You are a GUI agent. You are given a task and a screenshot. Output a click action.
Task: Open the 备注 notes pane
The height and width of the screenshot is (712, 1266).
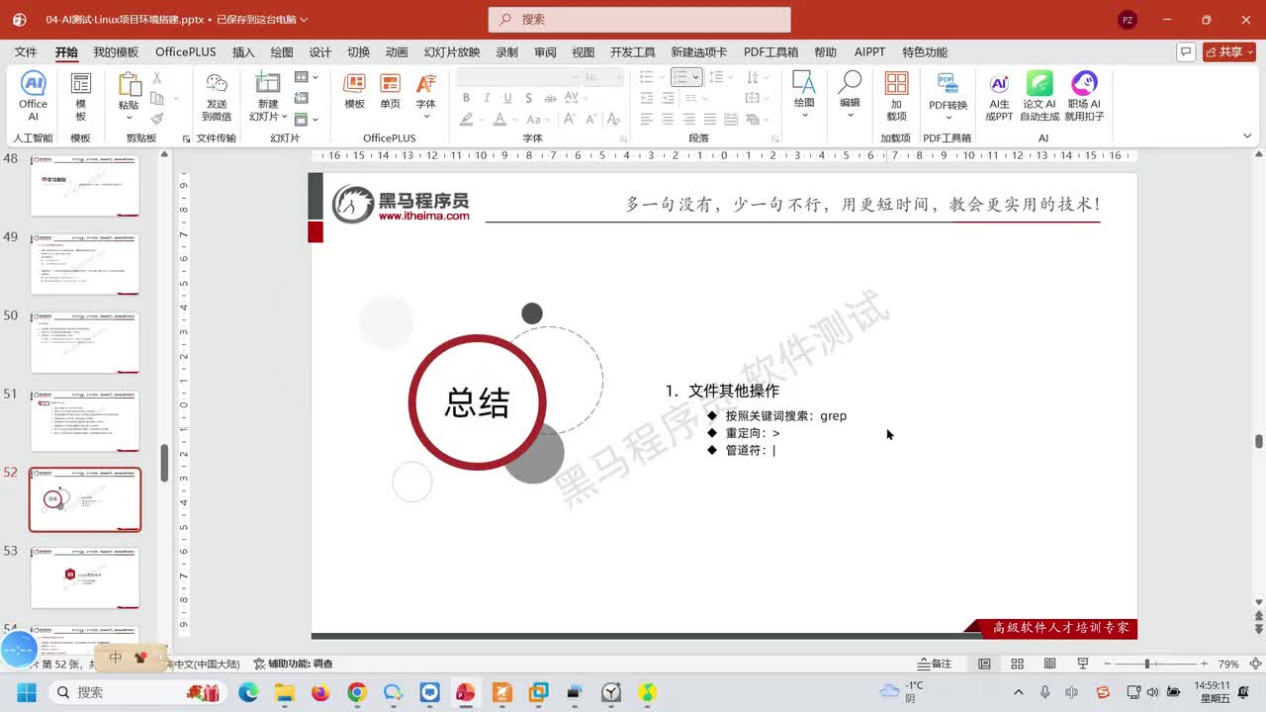click(x=935, y=664)
